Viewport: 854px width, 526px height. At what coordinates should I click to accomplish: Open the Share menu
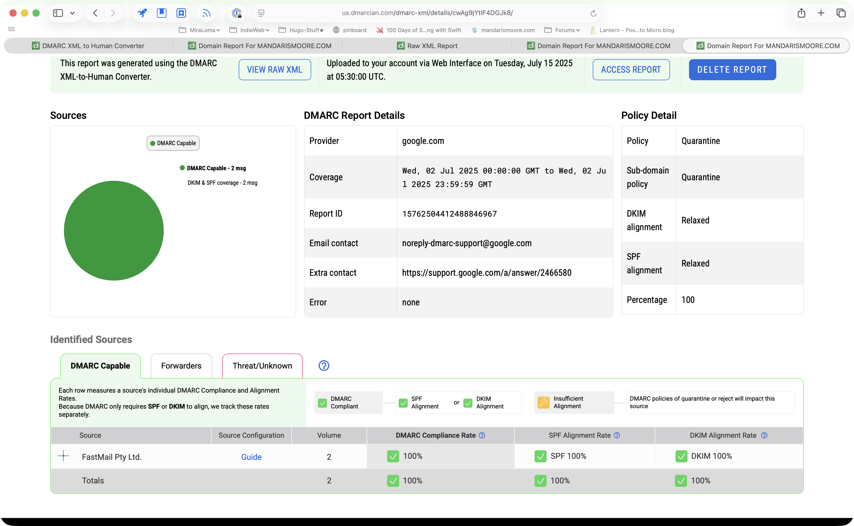[x=802, y=13]
